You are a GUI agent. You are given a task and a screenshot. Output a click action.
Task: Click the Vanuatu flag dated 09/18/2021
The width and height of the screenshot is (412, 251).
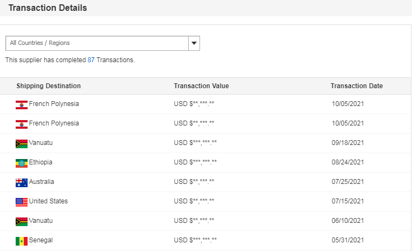tap(22, 143)
